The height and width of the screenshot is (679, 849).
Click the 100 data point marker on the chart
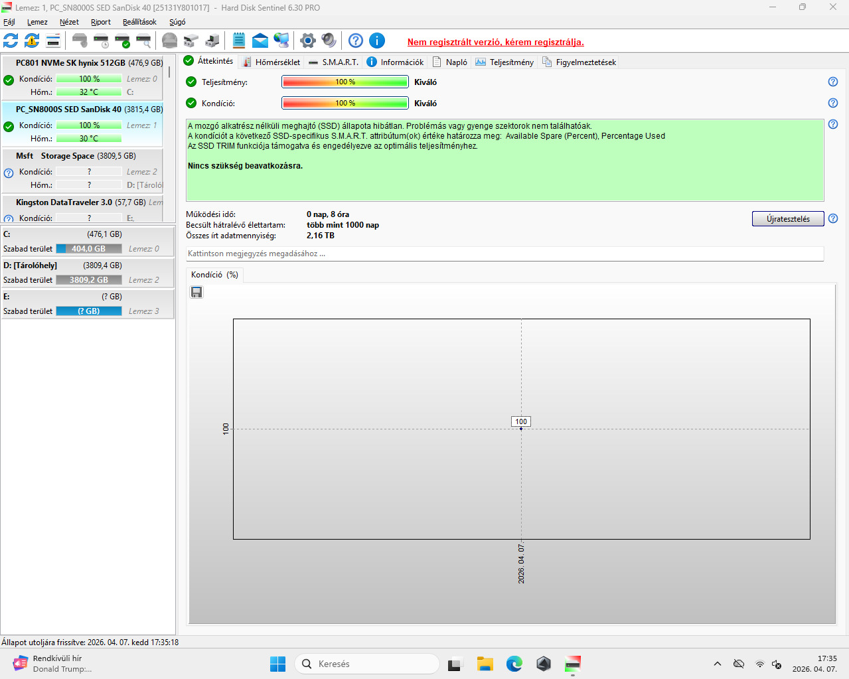[521, 428]
